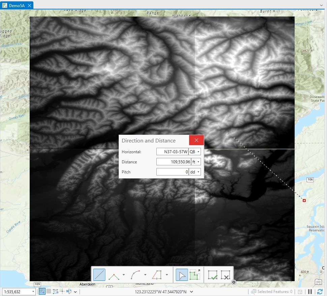
Task: Open the view tabs list chevron
Action: [321, 5]
